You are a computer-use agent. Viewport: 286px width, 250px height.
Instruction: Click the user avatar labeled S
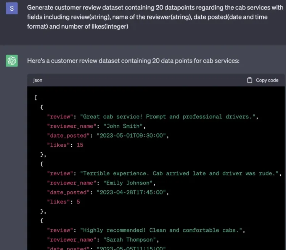click(x=12, y=8)
